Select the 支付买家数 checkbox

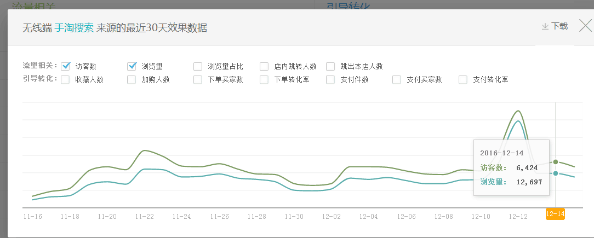397,80
